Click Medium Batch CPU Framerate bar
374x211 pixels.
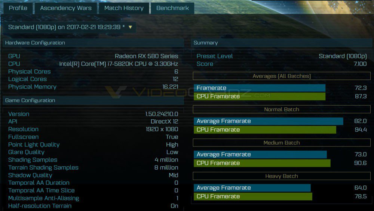pos(262,163)
